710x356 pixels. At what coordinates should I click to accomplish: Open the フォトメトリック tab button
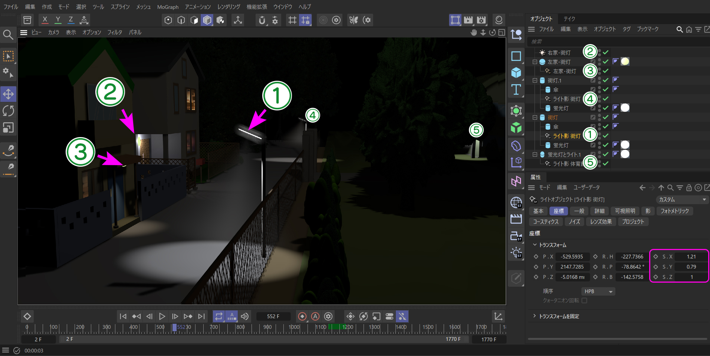click(674, 211)
